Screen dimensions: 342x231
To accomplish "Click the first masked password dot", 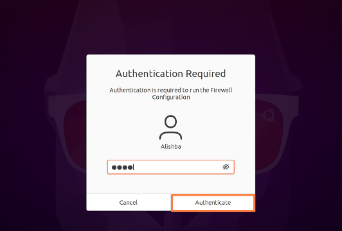I will pyautogui.click(x=114, y=167).
